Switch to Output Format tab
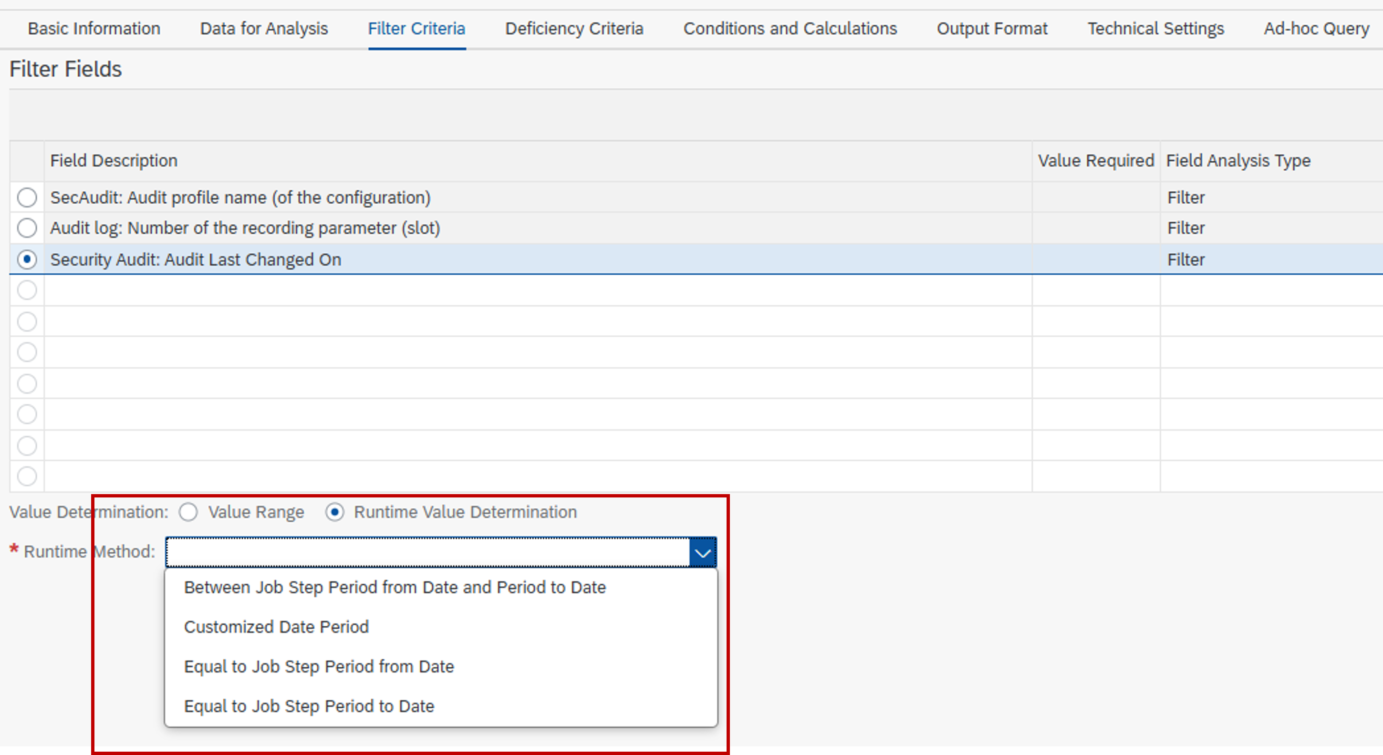 992,29
